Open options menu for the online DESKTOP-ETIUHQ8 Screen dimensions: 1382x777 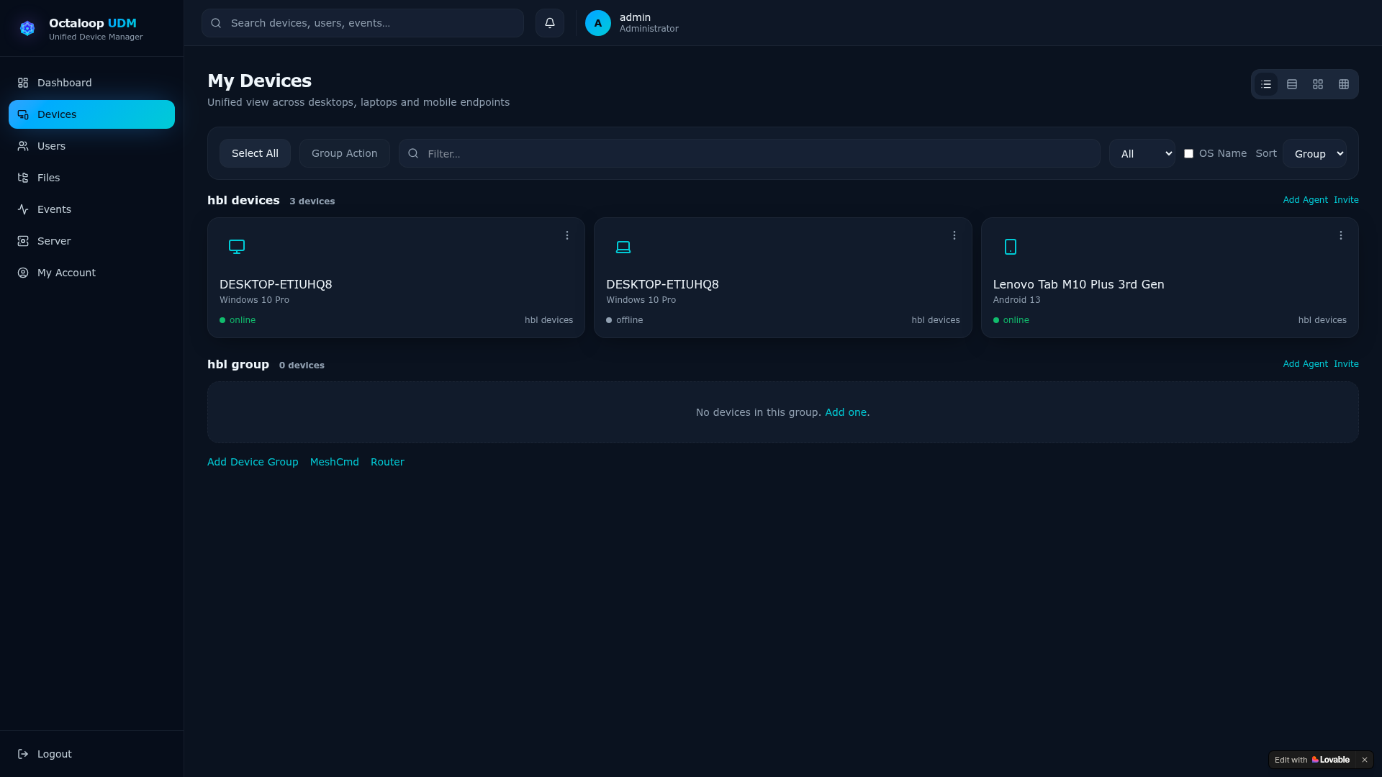(567, 235)
